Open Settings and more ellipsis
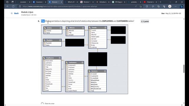 pyautogui.click(x=175, y=6)
